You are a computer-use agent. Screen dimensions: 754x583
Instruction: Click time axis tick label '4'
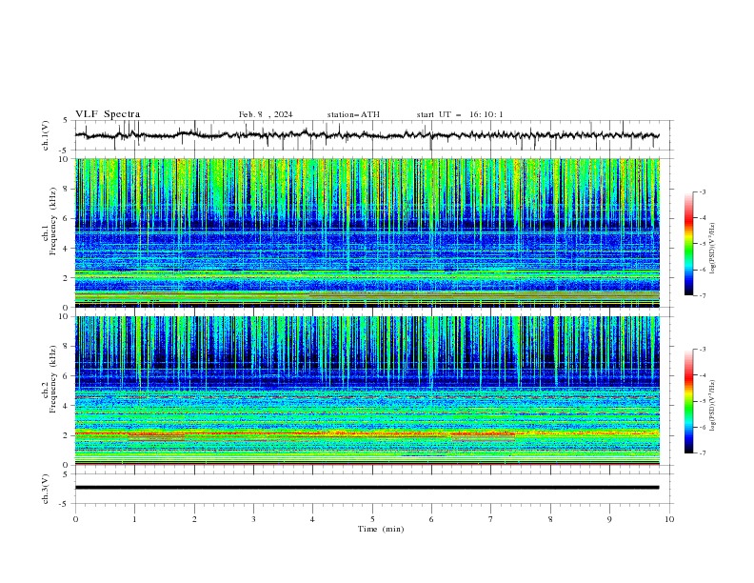click(312, 519)
